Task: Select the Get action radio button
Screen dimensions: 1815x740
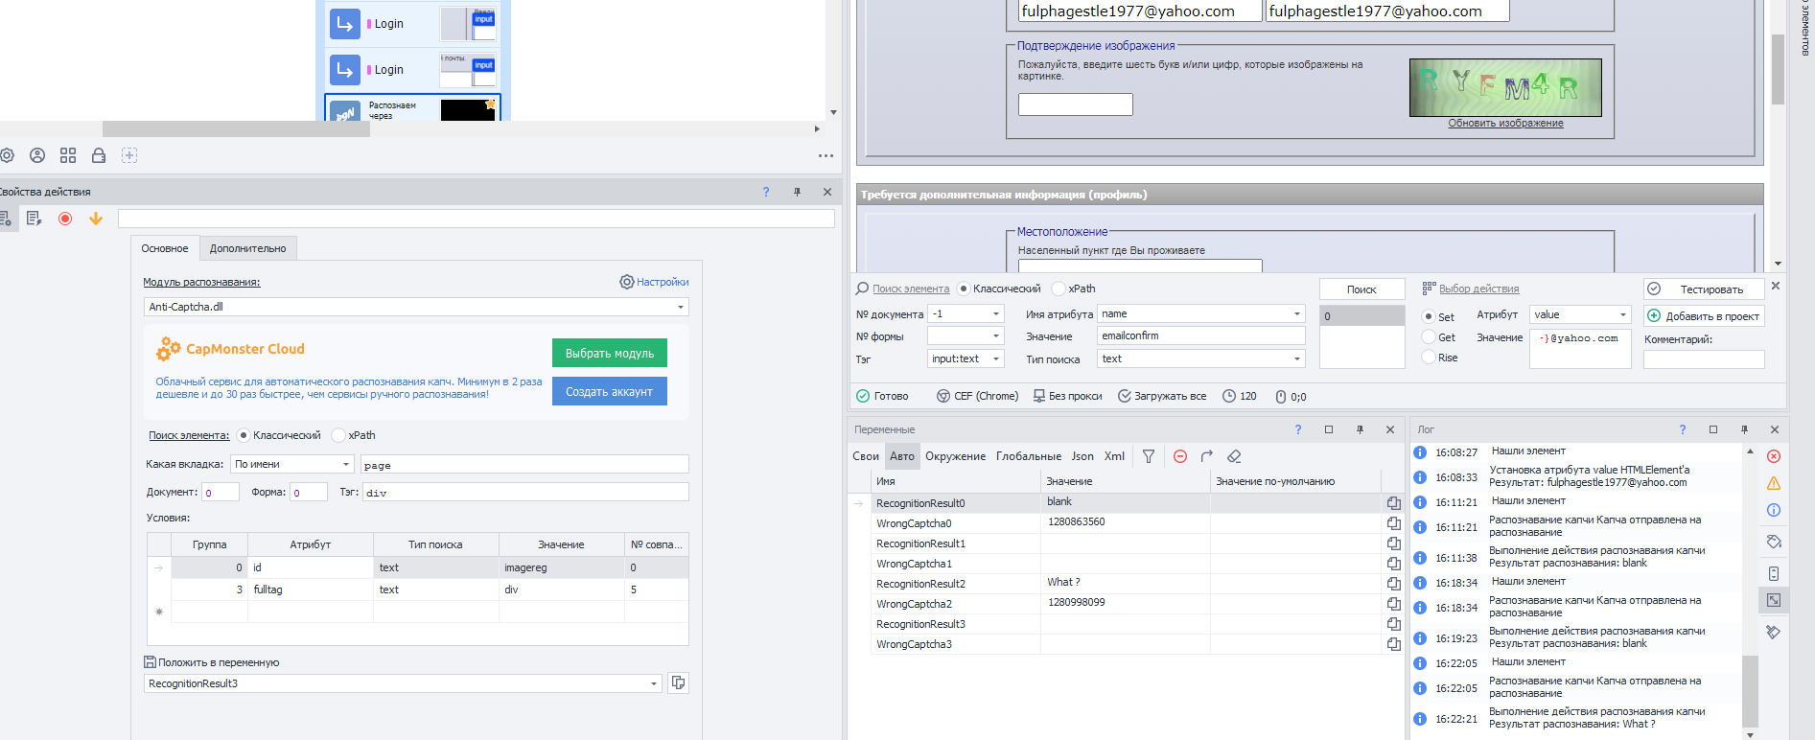Action: pos(1429,337)
